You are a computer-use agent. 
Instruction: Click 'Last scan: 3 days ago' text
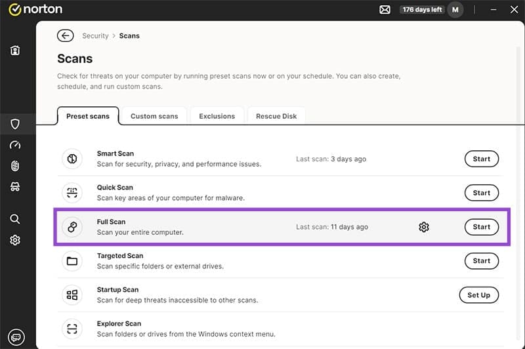(x=331, y=159)
